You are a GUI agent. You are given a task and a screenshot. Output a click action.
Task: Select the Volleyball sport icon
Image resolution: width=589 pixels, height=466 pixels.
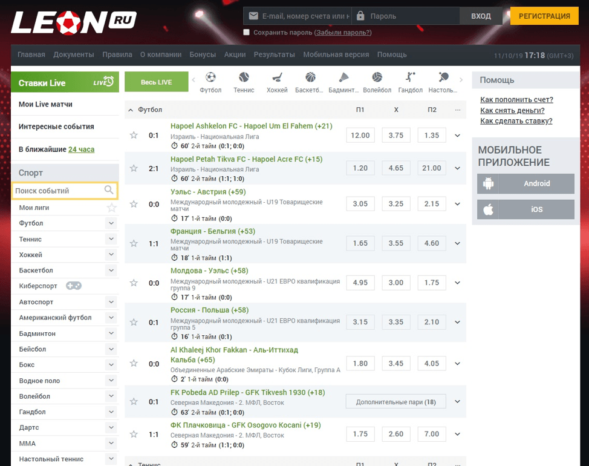[x=377, y=77]
